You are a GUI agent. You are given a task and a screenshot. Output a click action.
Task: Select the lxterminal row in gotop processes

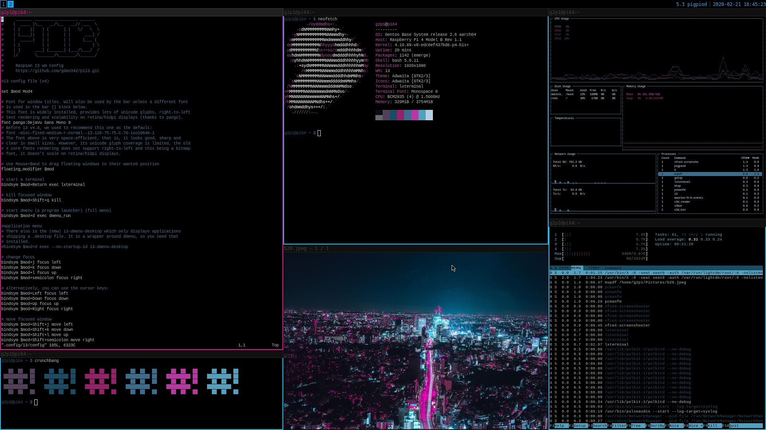(x=710, y=182)
